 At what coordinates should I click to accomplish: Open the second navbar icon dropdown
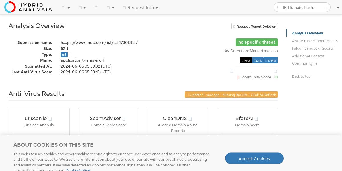pos(82,8)
